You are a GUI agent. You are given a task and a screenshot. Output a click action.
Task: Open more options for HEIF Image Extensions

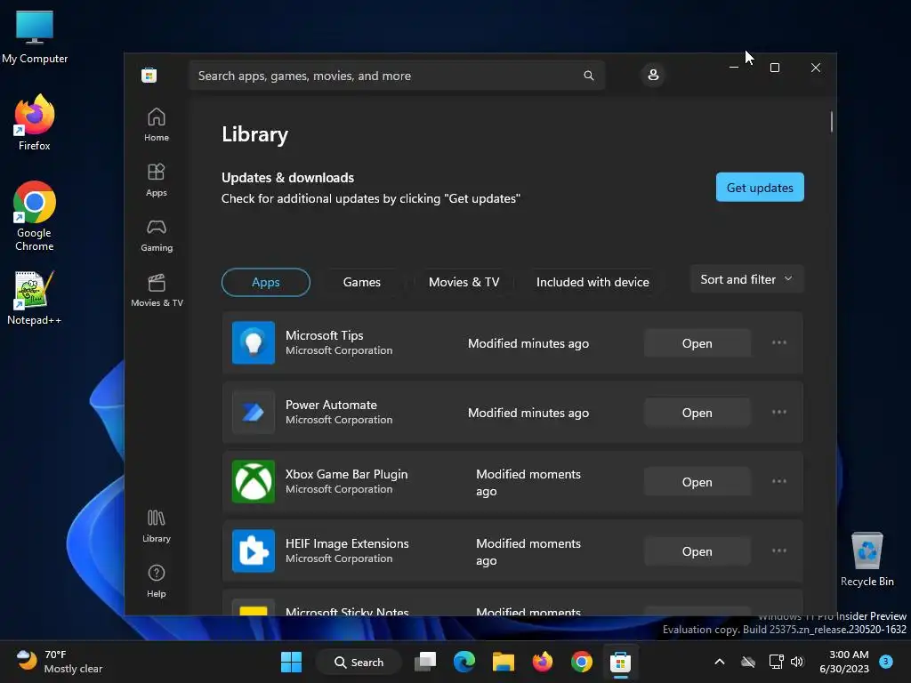[779, 551]
